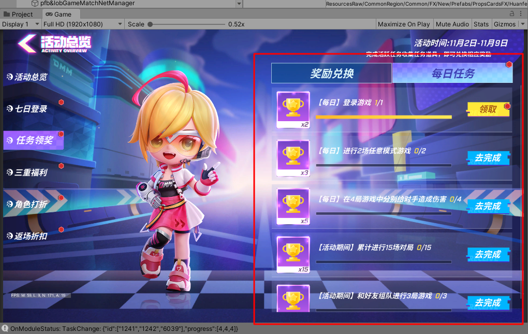The image size is (528, 334).
Task: Click 去完成 for 进行2场任意模式游戏 task
Action: (488, 157)
